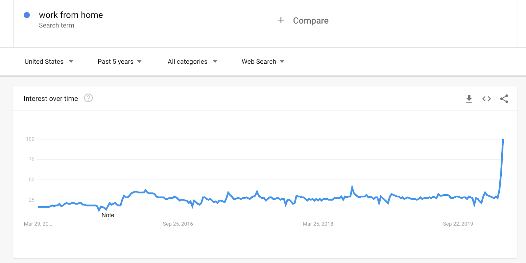Click the peak at 100 on the line
526x263 pixels.
pos(503,140)
